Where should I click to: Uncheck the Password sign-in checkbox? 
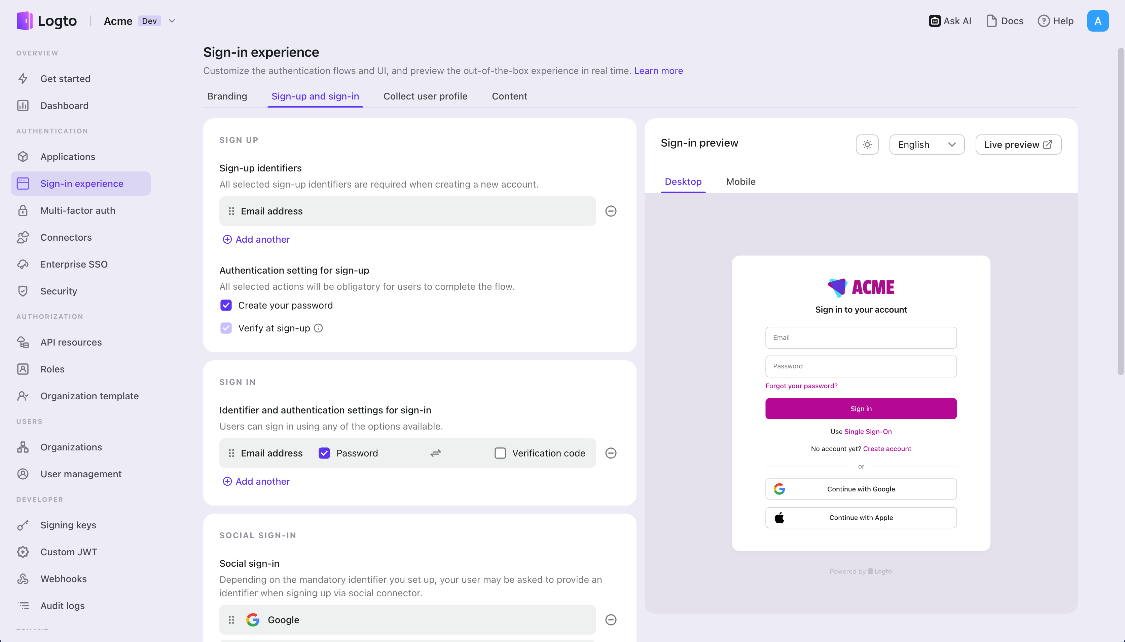pos(324,453)
